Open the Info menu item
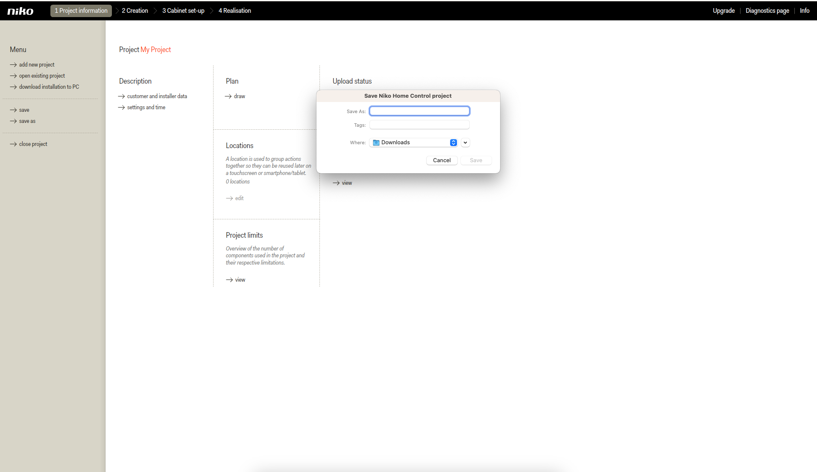The width and height of the screenshot is (817, 472). pyautogui.click(x=804, y=11)
